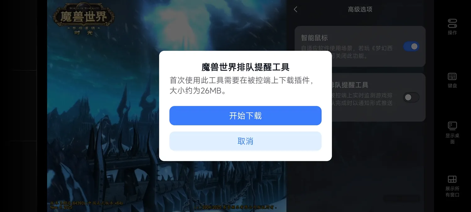The width and height of the screenshot is (471, 212).
Task: Click the 高级选项 panel title
Action: coord(360,9)
